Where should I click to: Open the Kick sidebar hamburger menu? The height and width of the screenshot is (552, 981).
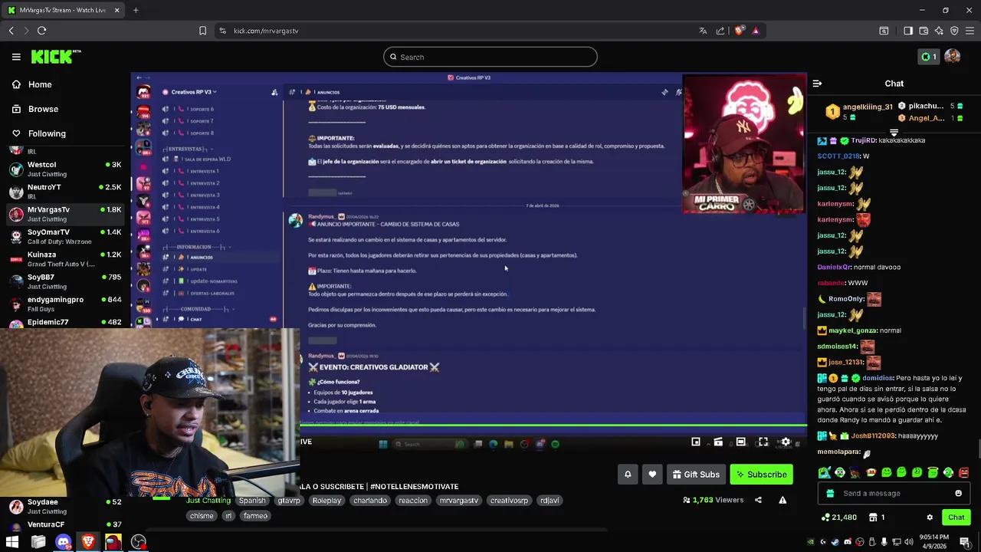[x=16, y=57]
